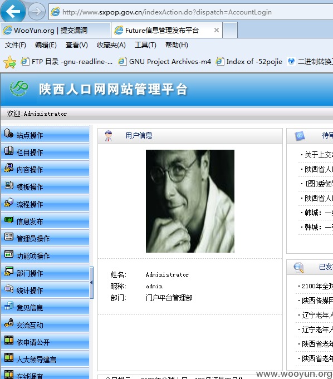333x379 pixels.
Task: Click the 栏目操作 sidebar icon
Action: [x=9, y=150]
